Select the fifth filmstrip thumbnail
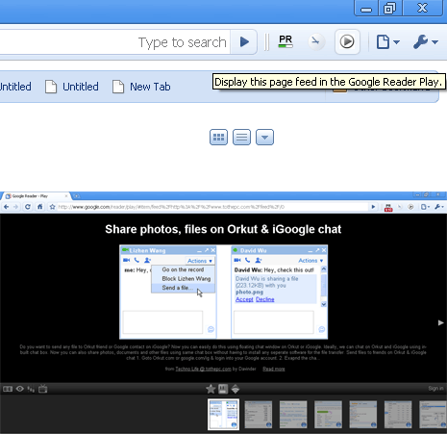Screen dimensions: 447x434 [x=363, y=414]
